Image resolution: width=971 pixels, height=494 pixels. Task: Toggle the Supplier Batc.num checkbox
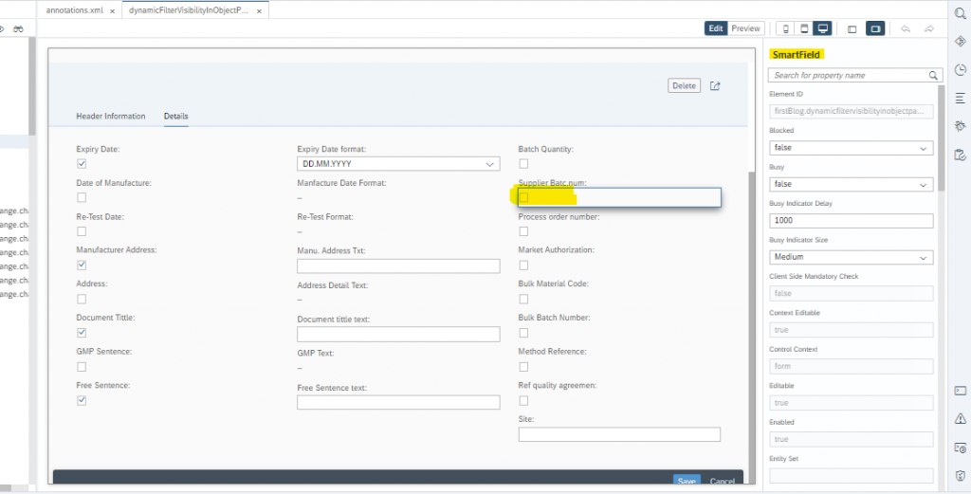[x=523, y=197]
